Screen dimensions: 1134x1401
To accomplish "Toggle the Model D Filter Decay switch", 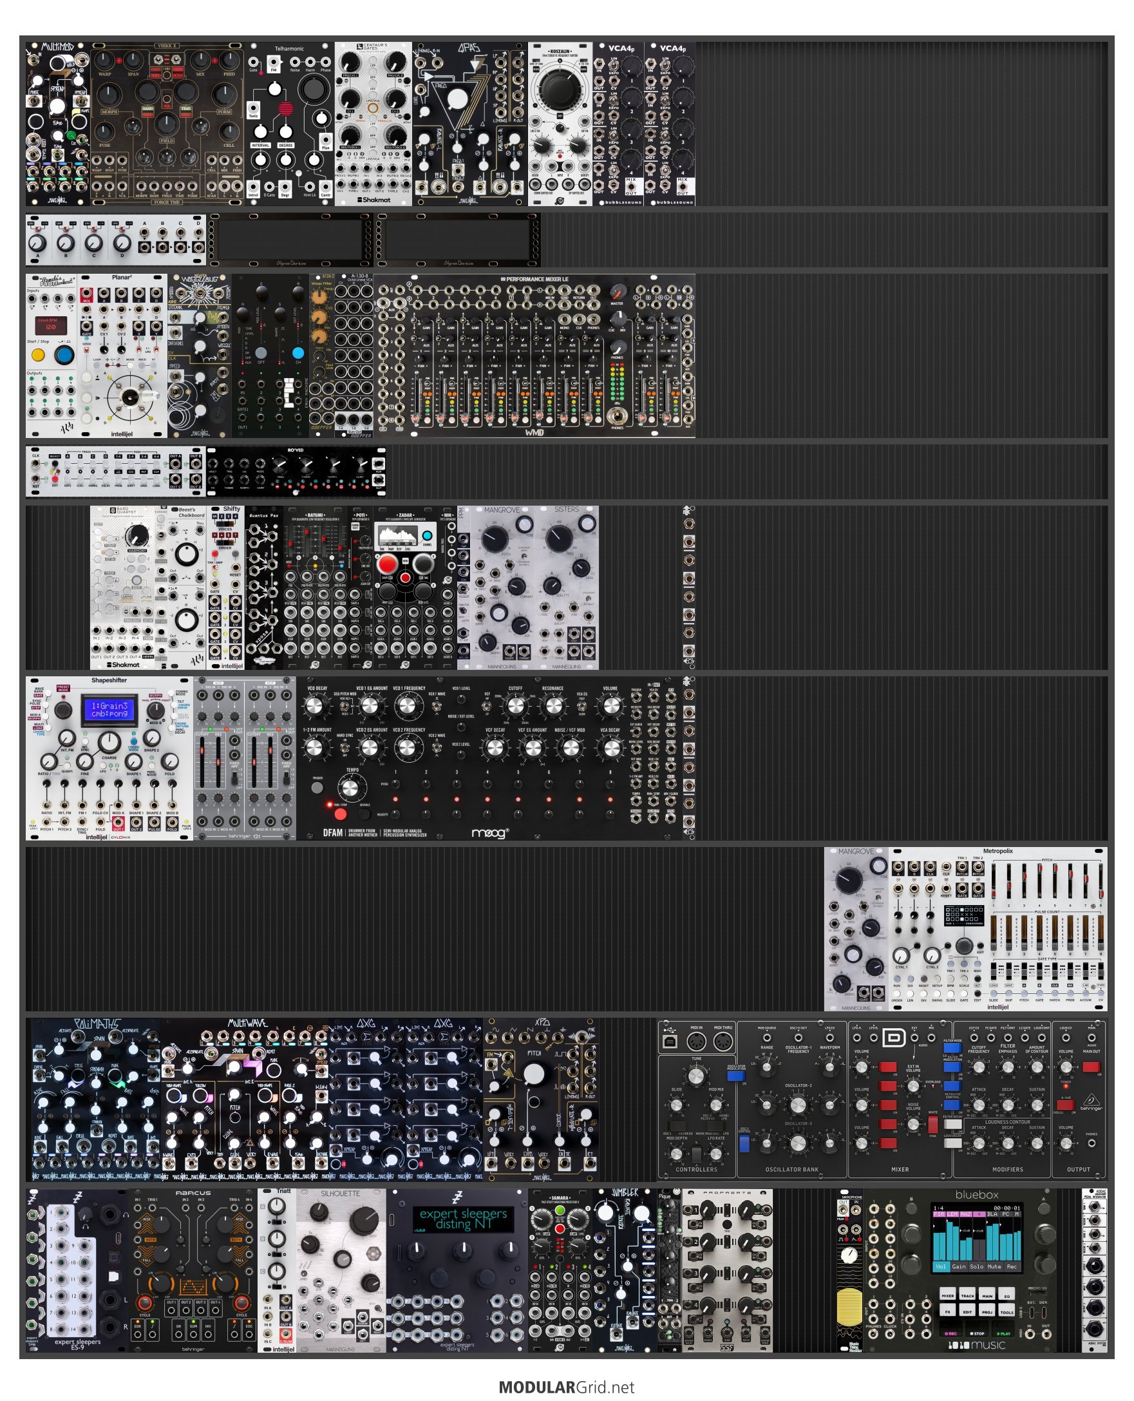I will tap(952, 1124).
